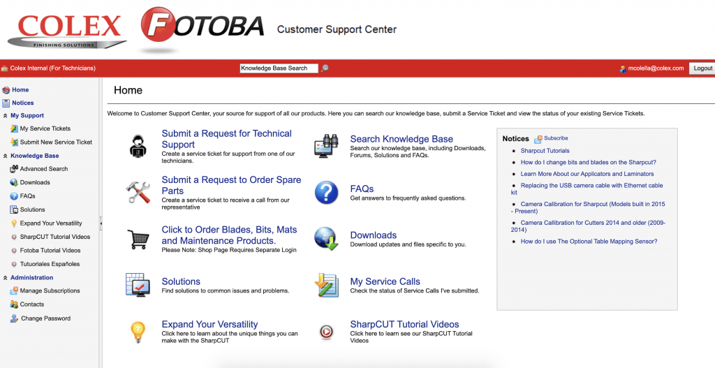715x368 pixels.
Task: Click the Contacts people icon in sidebar
Action: click(14, 304)
